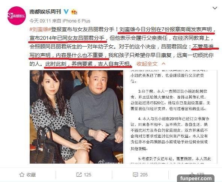Click the repost share icon

pyautogui.click(x=79, y=174)
